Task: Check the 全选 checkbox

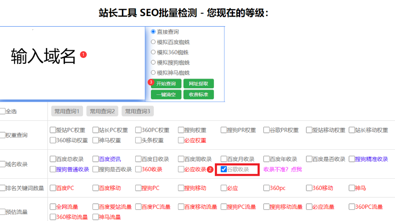Action: click(x=2, y=111)
